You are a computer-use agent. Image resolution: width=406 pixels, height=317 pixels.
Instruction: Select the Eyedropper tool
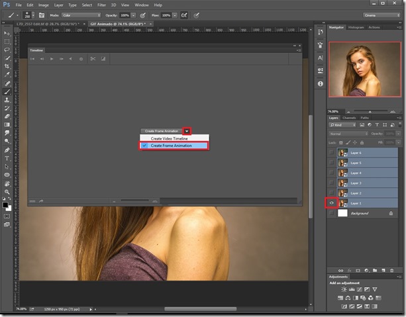(7, 75)
